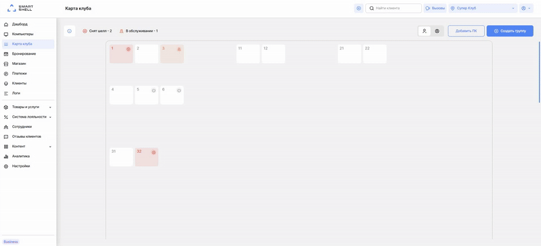
Task: Click the plus icon beside the client search
Action: 358,8
